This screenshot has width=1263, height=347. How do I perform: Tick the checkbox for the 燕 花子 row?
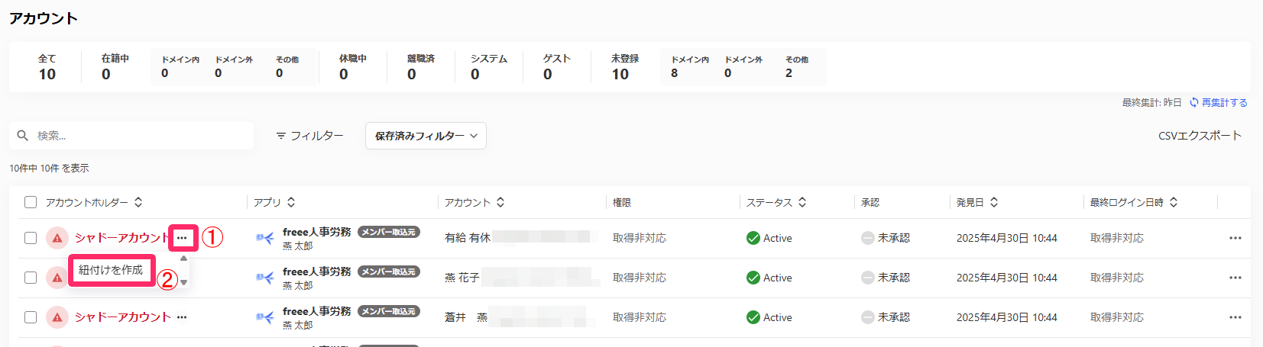31,278
